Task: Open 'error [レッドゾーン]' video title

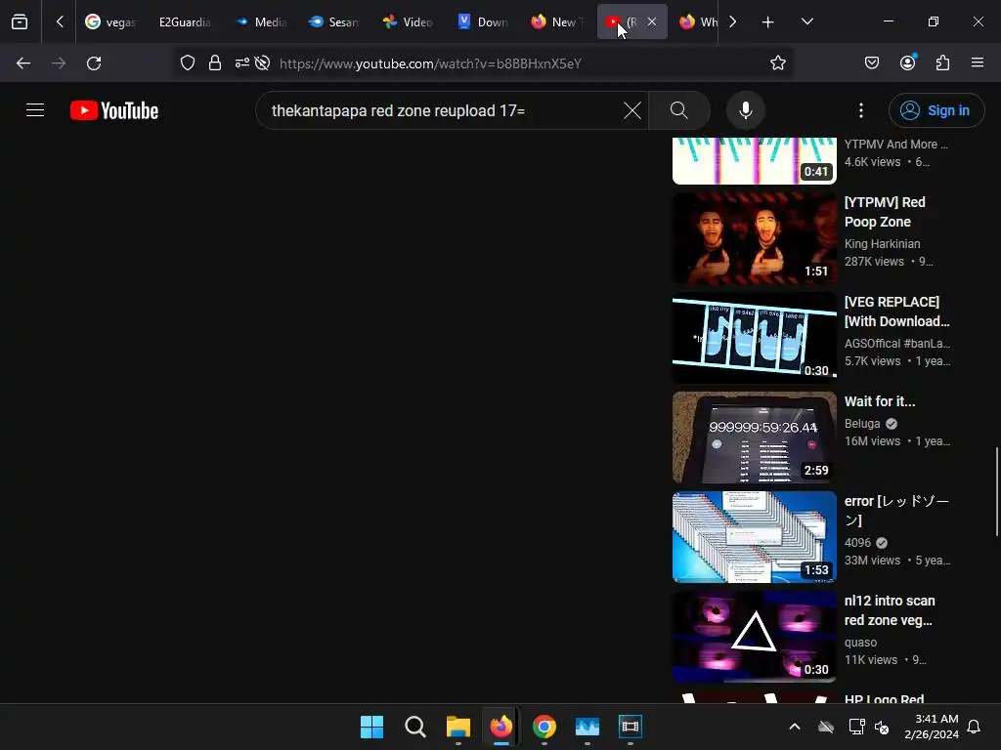Action: click(897, 511)
